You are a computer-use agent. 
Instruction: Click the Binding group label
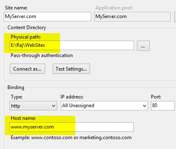click(16, 87)
